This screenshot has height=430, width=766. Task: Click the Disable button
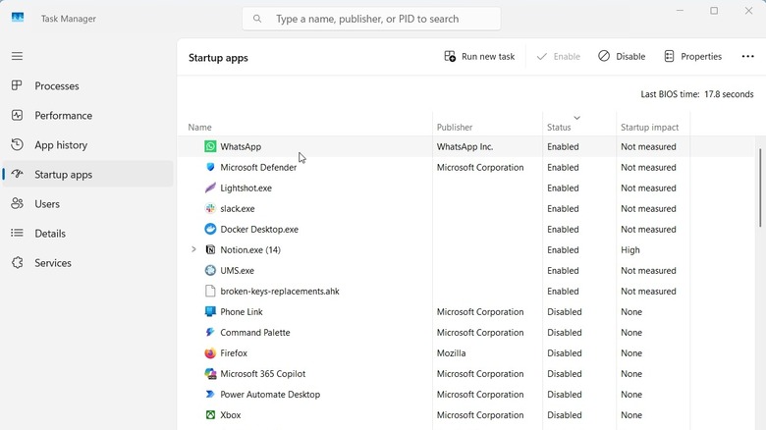[x=622, y=56]
